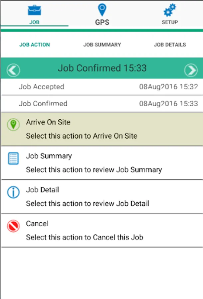
Task: Tap the green Arrive On Site pin icon
Action: pos(13,125)
